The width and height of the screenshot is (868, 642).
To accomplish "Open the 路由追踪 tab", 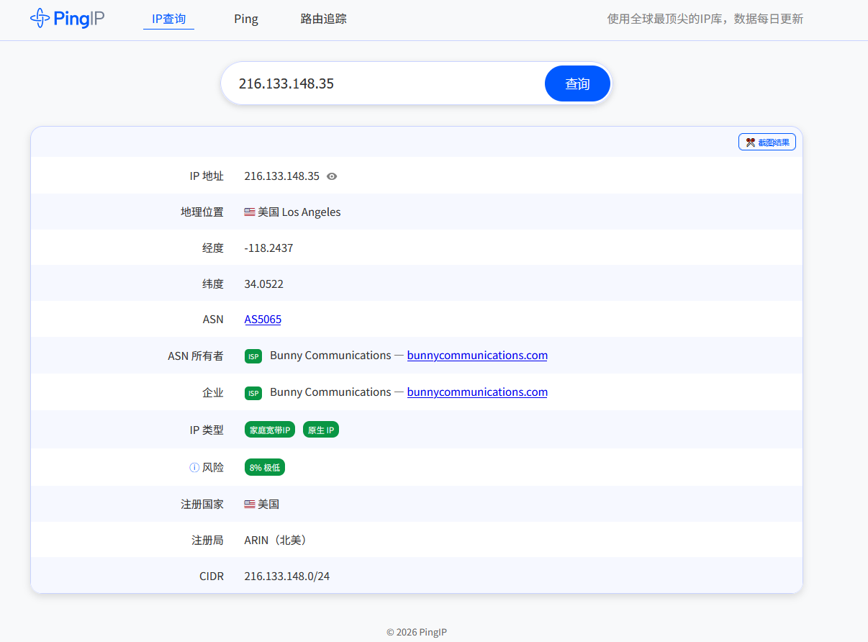I will (x=323, y=19).
